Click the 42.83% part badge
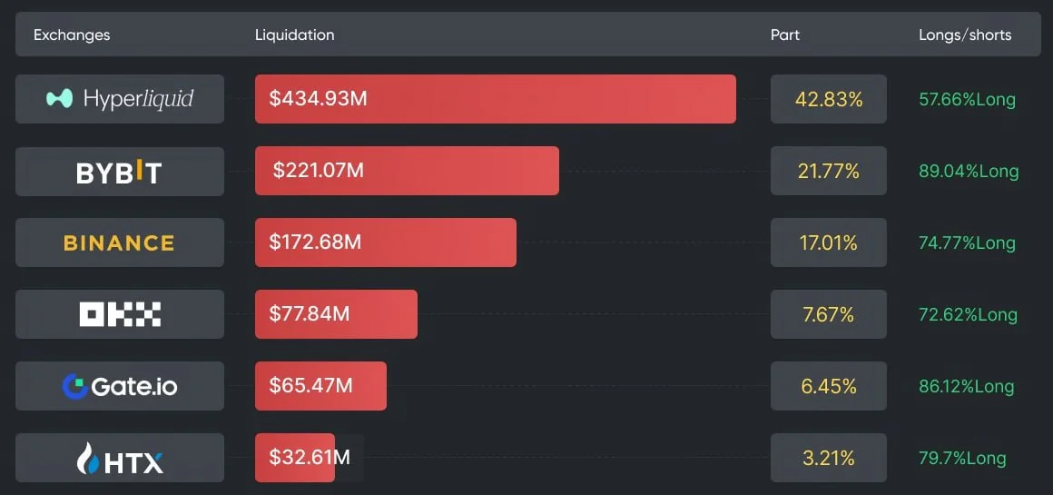Image resolution: width=1053 pixels, height=495 pixels. (x=828, y=99)
